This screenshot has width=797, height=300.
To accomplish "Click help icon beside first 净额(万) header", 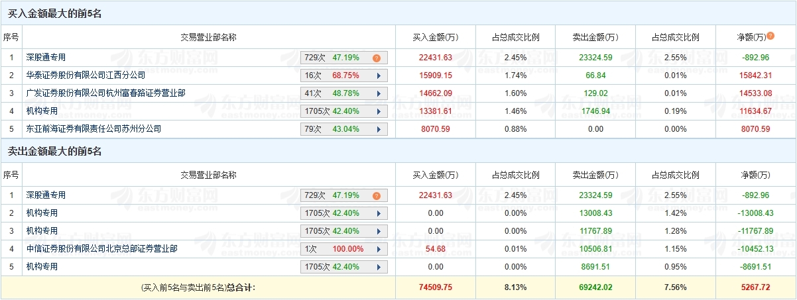I will tap(770, 36).
